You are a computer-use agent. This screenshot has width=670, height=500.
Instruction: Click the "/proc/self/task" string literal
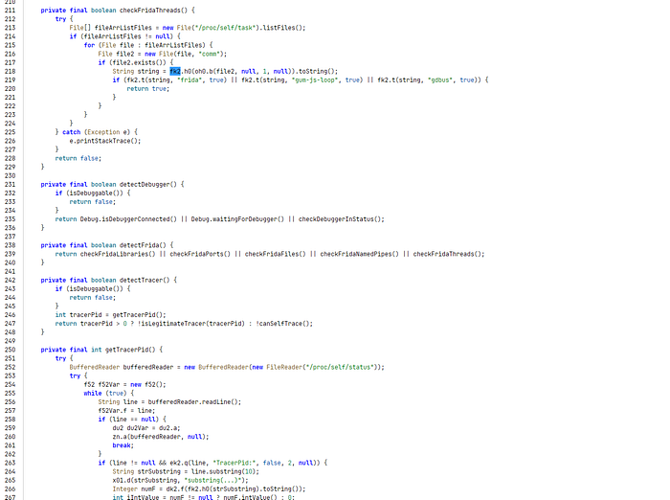pos(227,28)
